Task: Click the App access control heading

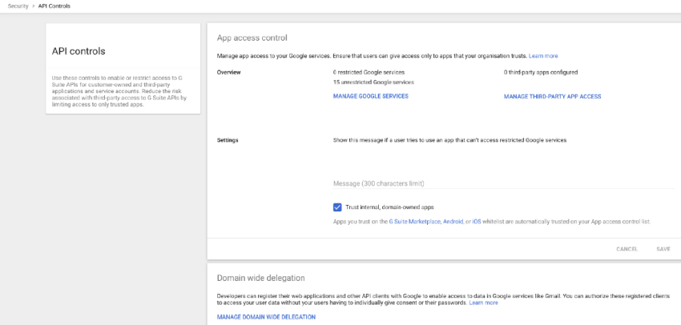Action: (252, 38)
